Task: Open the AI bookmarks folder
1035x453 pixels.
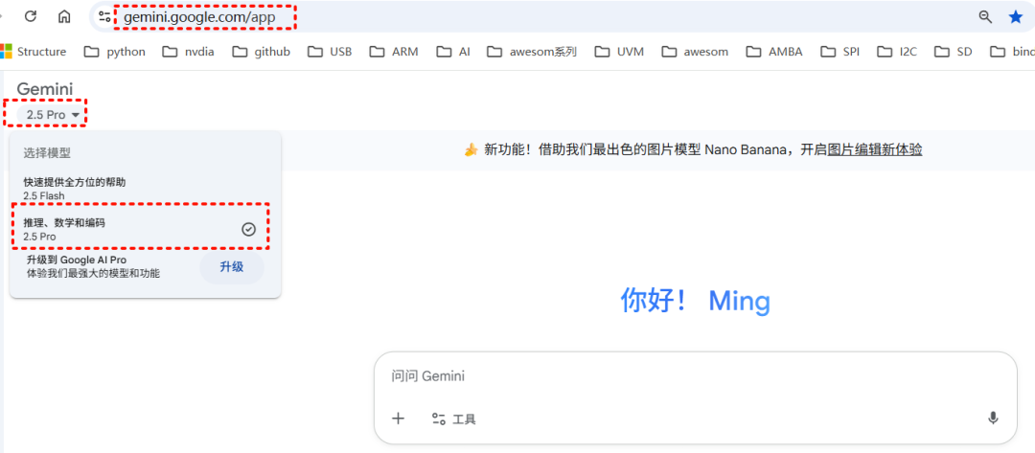Action: 453,52
